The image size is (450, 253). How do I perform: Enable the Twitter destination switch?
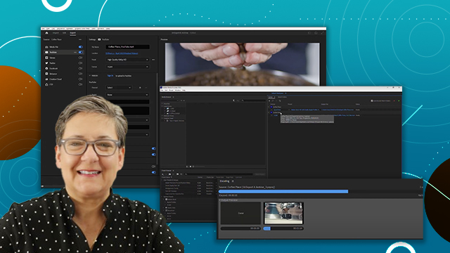(x=81, y=63)
